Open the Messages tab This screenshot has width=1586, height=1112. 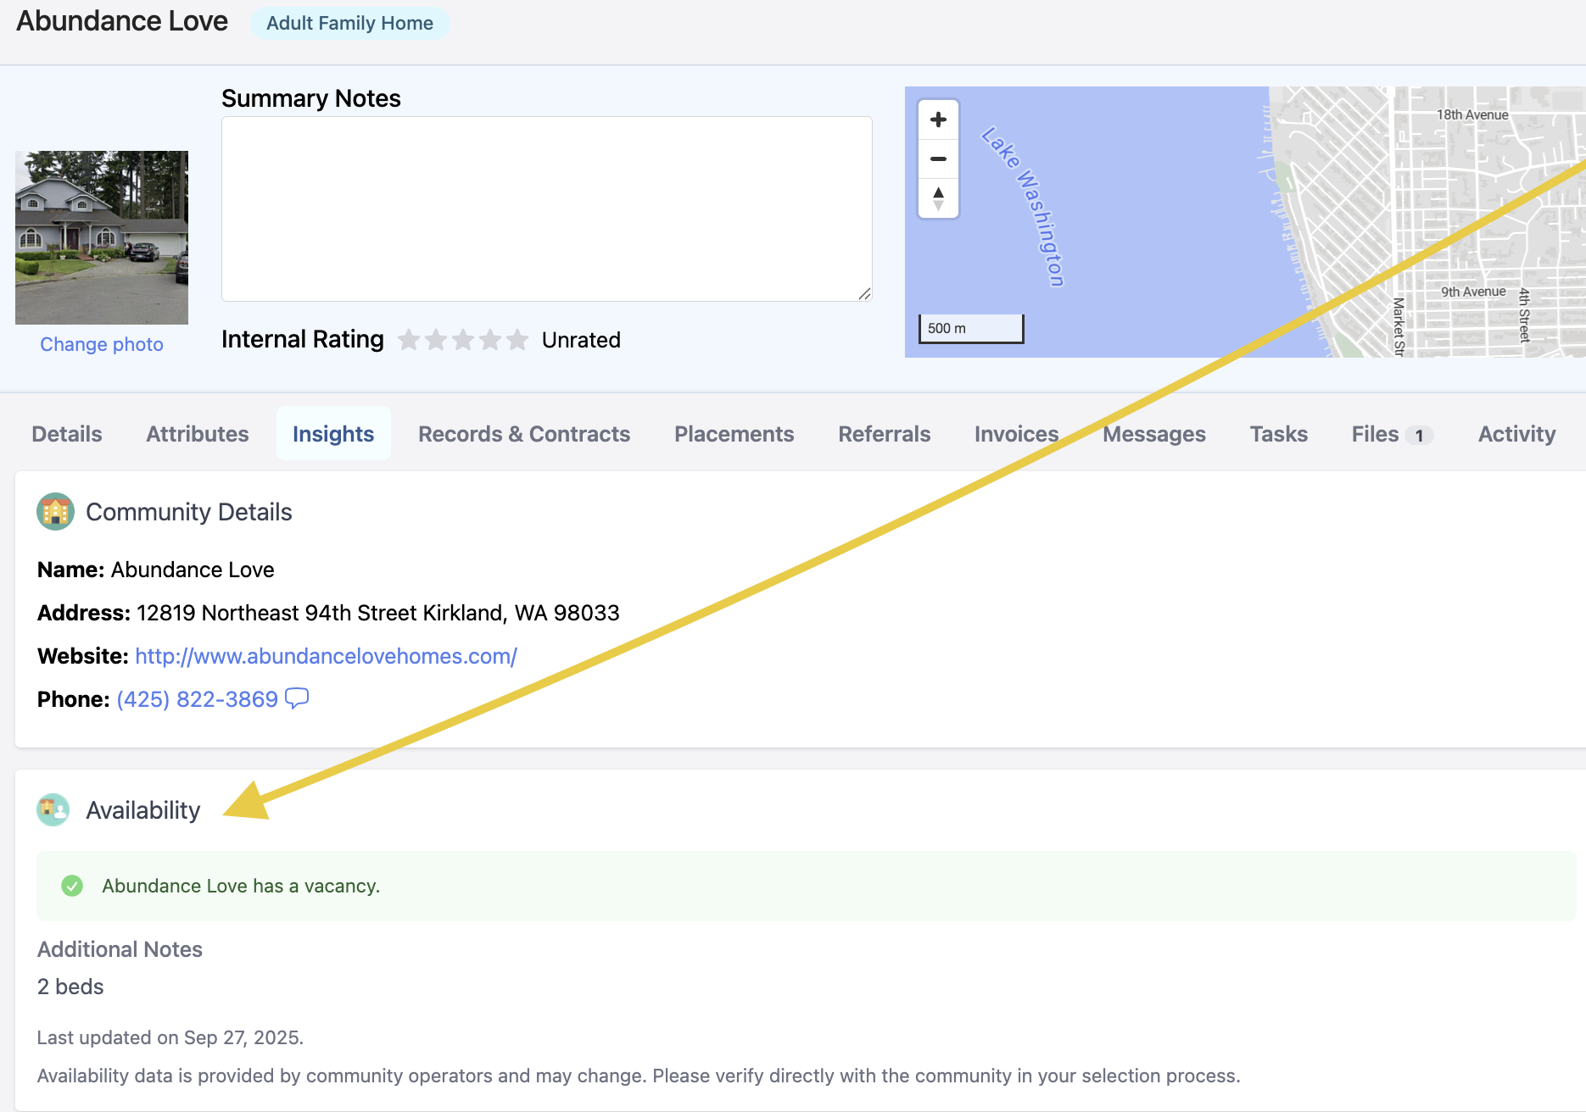(1154, 434)
